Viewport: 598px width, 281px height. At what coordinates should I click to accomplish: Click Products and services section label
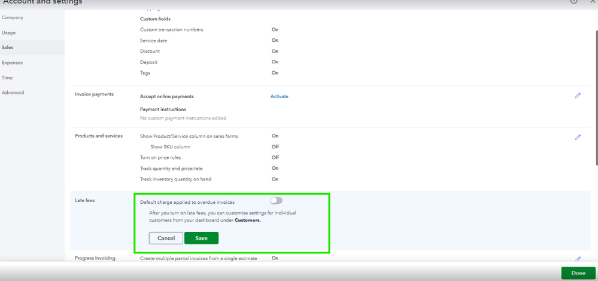(99, 136)
